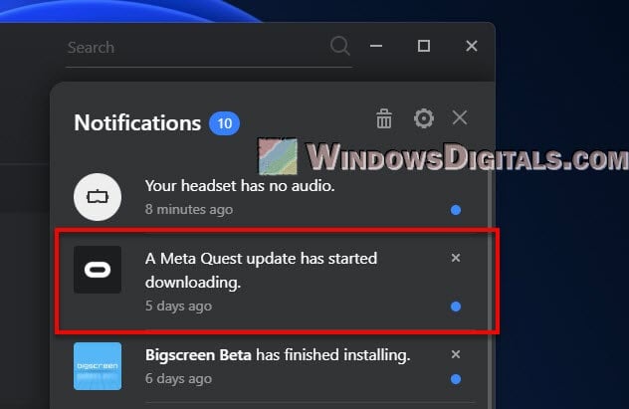The image size is (629, 409).
Task: Click the '6 days ago' timestamp
Action: click(178, 378)
